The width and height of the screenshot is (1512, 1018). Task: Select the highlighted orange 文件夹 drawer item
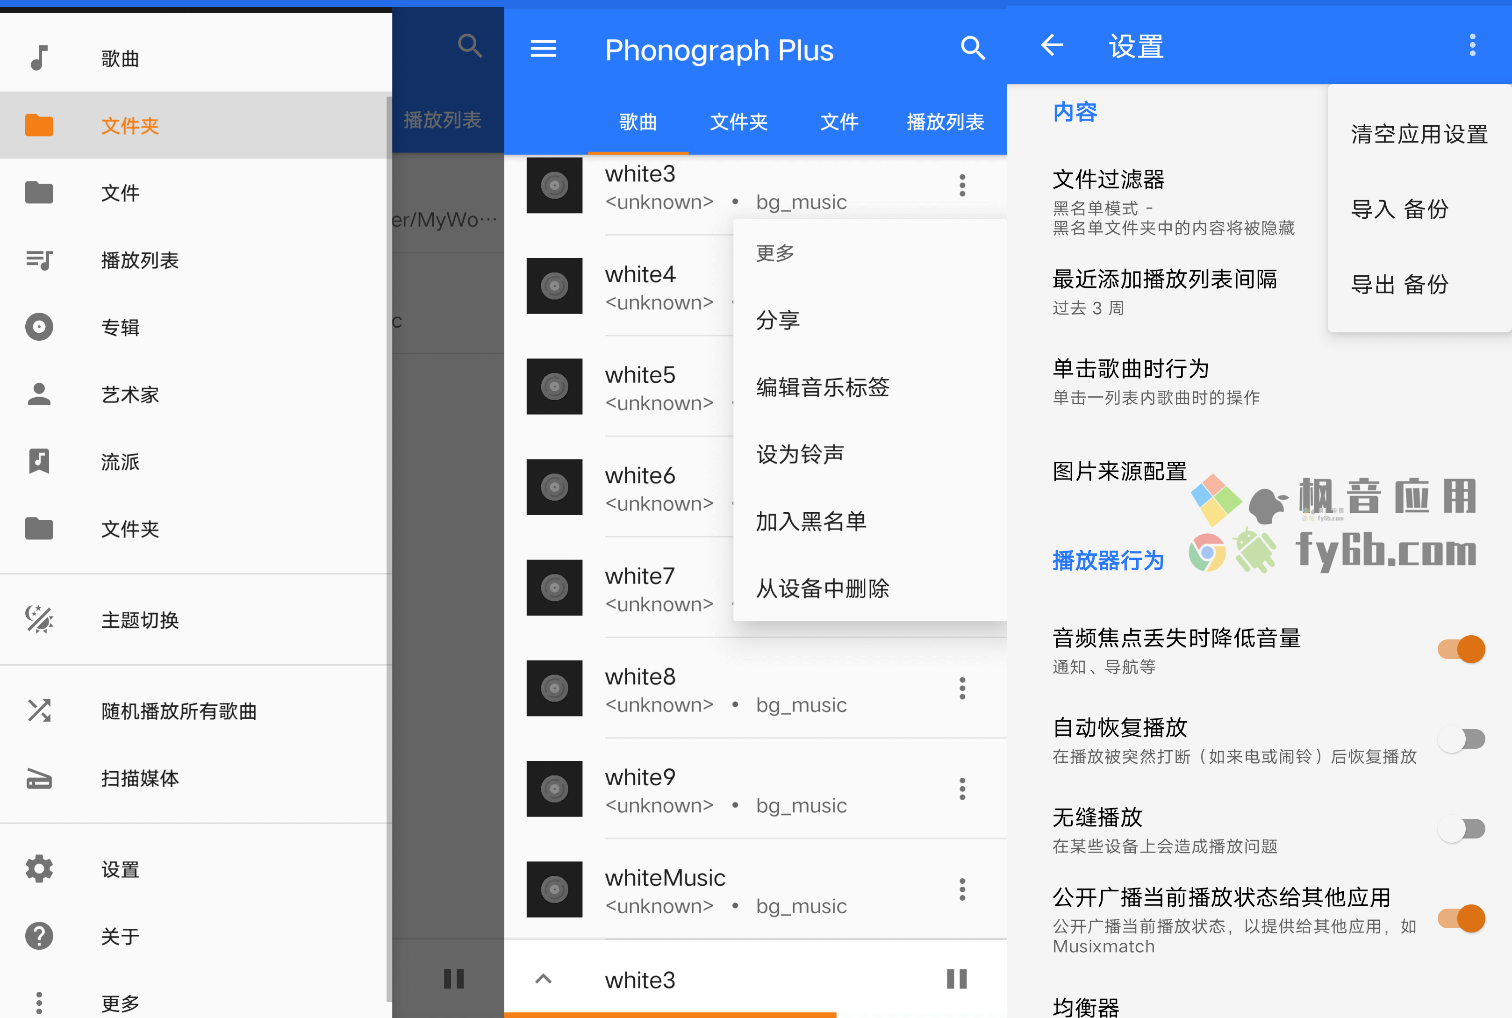click(x=195, y=125)
